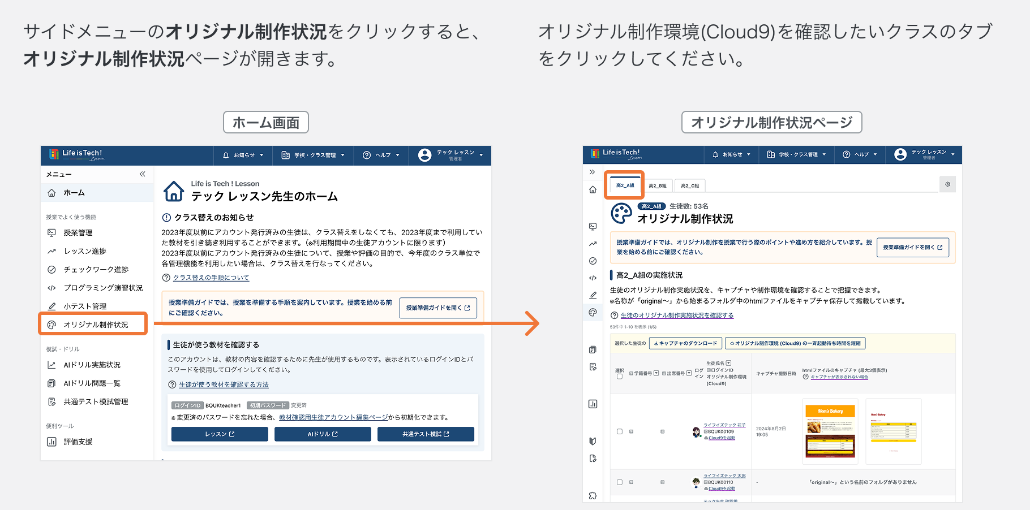Click shield-shaped icon in collapsed sidebar
Image resolution: width=1030 pixels, height=510 pixels.
click(593, 441)
